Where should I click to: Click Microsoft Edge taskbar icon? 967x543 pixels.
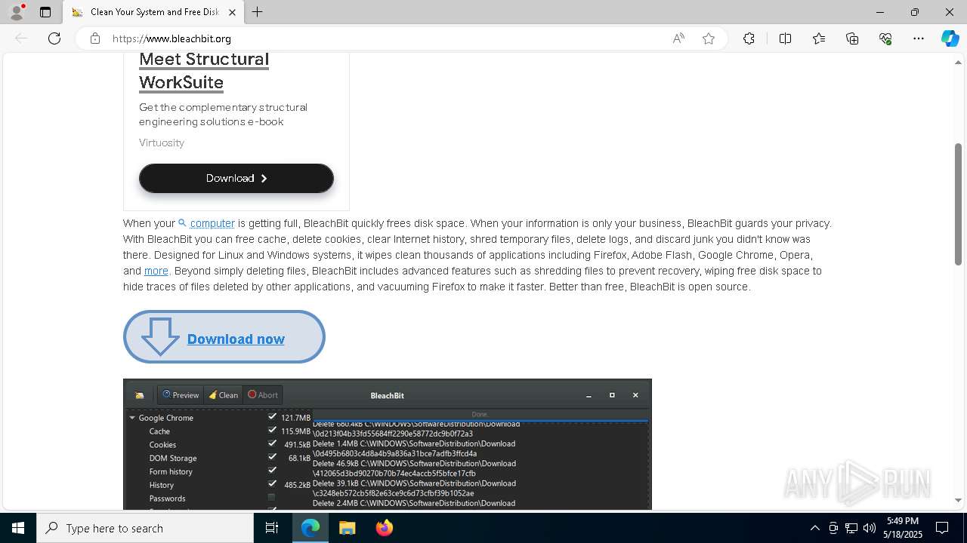tap(310, 528)
